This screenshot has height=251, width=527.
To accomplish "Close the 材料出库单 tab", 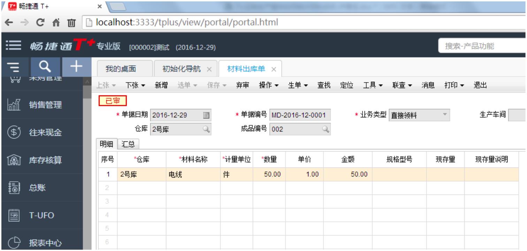I will [x=274, y=69].
